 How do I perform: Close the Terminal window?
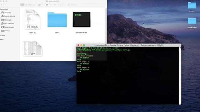[78, 45]
